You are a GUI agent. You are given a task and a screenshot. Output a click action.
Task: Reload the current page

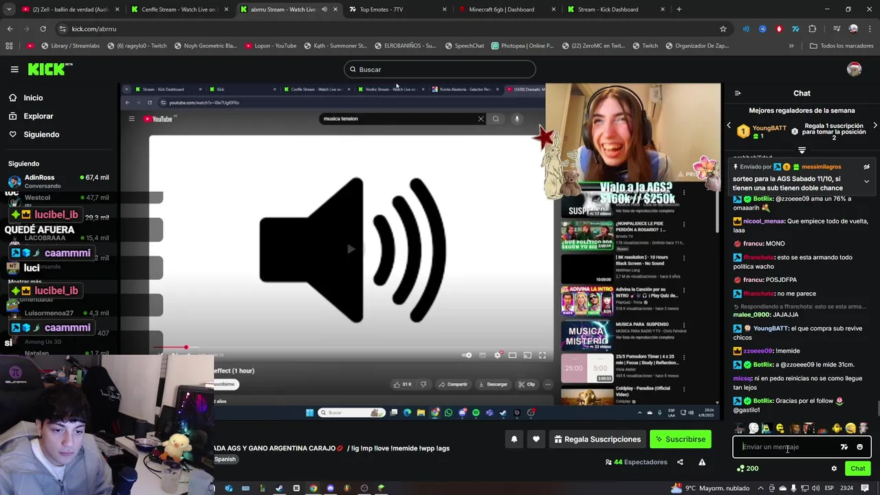click(43, 29)
